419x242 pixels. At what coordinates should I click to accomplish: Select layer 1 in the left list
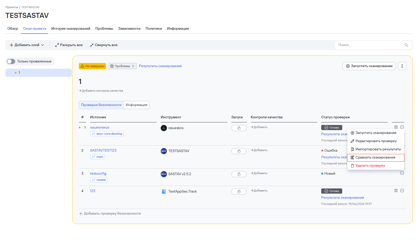39,73
